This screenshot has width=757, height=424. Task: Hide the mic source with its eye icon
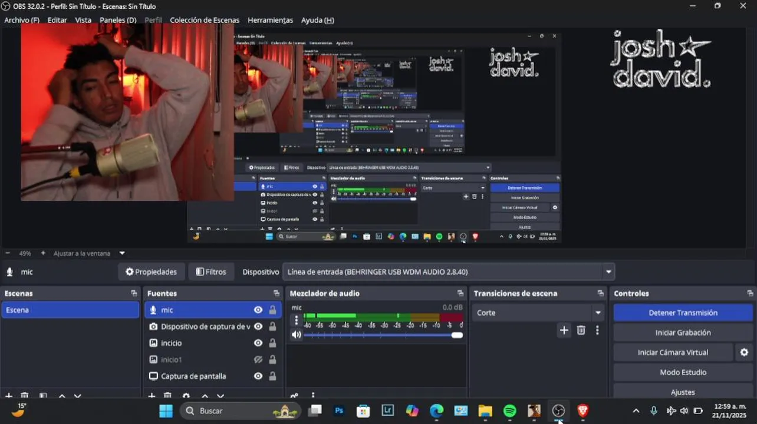click(x=258, y=310)
